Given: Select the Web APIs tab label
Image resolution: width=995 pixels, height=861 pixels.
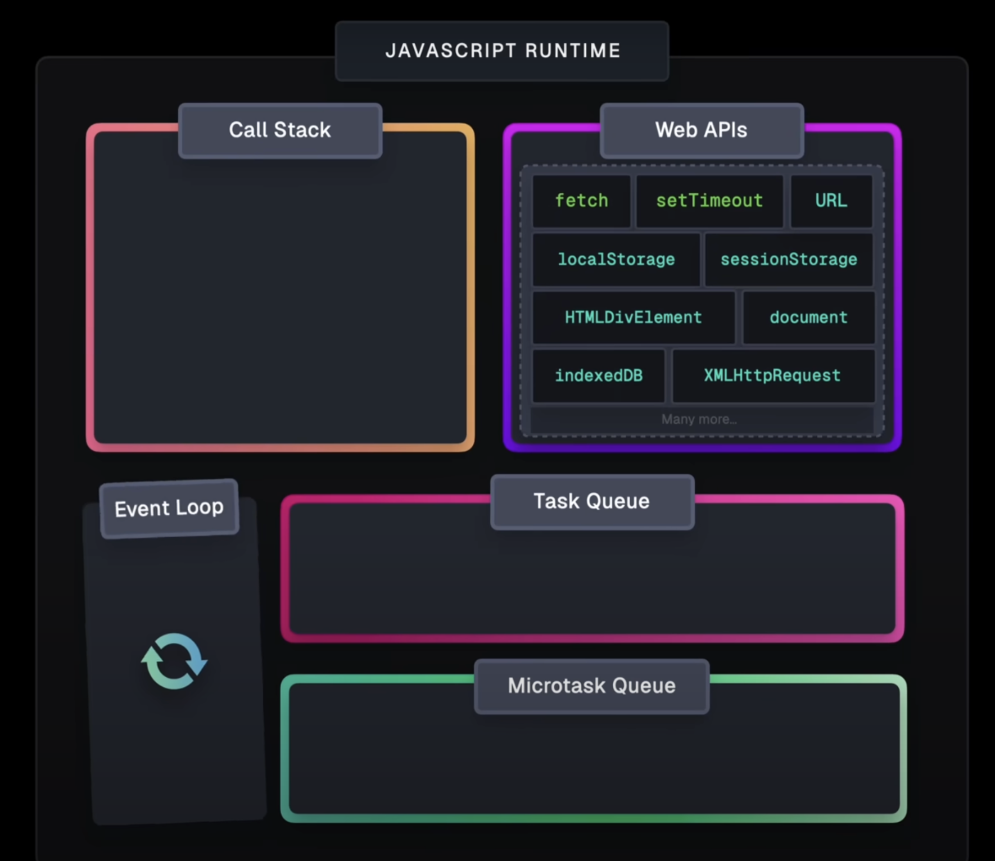Looking at the screenshot, I should pos(701,130).
